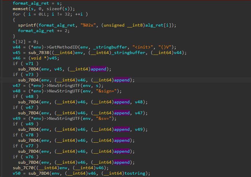Click variable v73 in if condition
251x177 pixels.
[30, 74]
